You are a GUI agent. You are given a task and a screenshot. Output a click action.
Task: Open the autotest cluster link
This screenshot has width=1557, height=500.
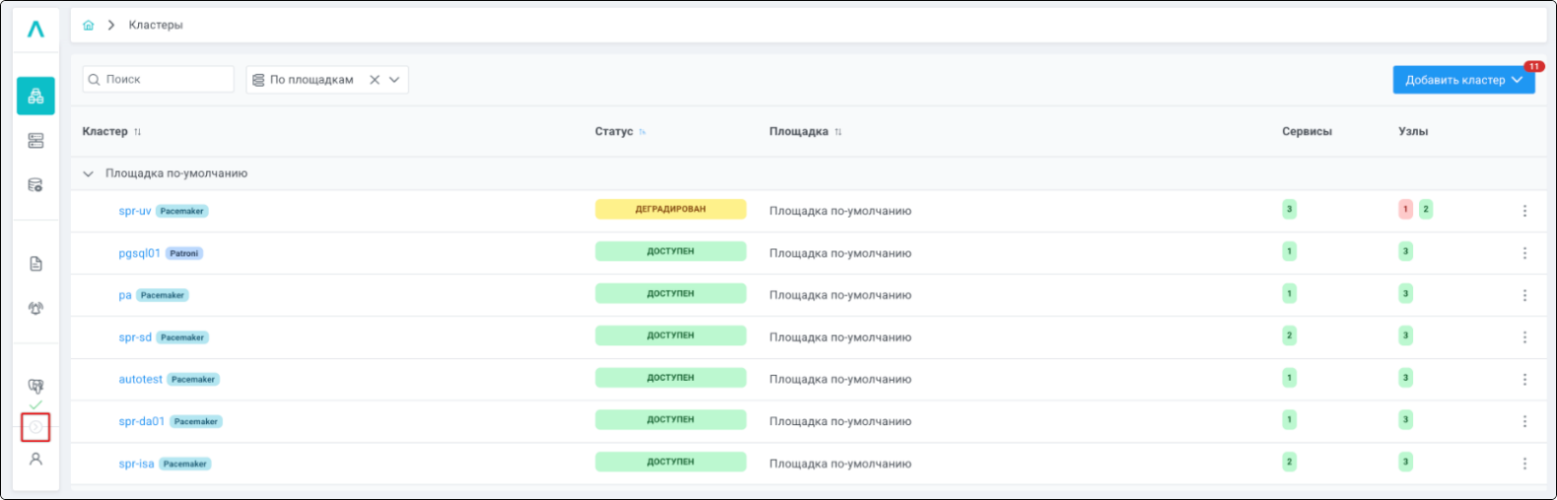[x=140, y=379]
